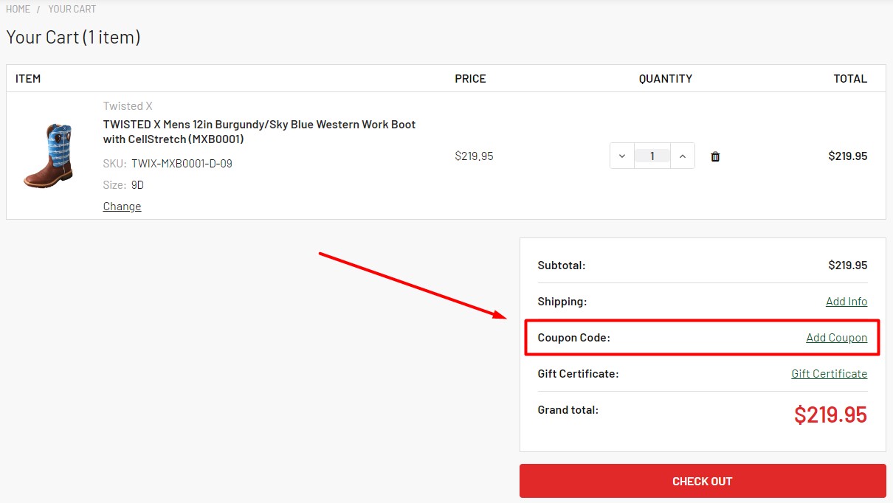
Task: Click the QUANTITY column header
Action: click(x=665, y=78)
